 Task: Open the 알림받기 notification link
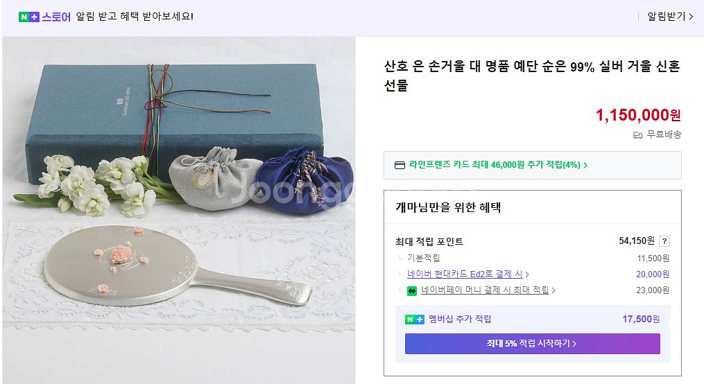(669, 17)
